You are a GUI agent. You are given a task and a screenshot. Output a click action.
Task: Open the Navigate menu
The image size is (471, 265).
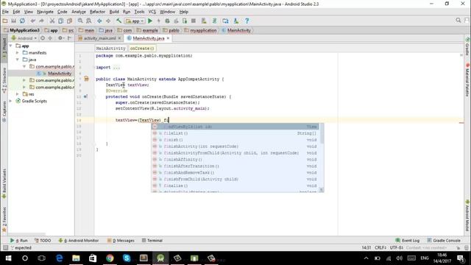[45, 12]
